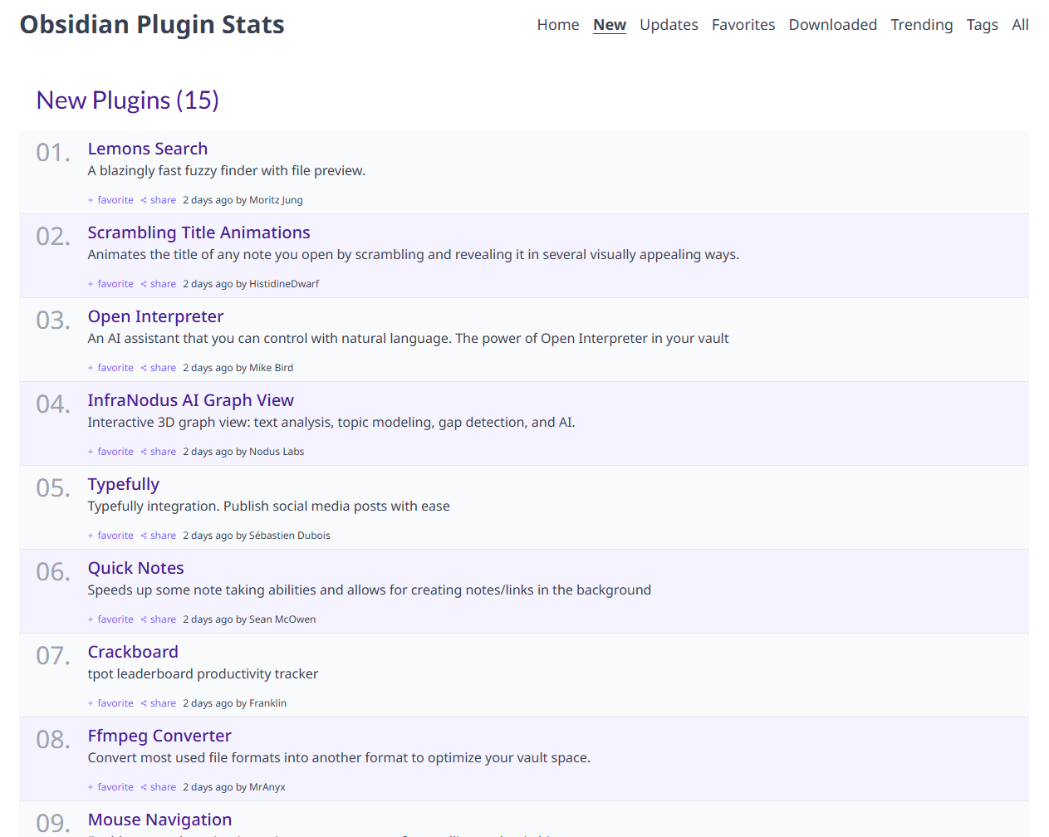Screen dimensions: 1049x837
Task: Click the rank number 01.
Action: 53,153
